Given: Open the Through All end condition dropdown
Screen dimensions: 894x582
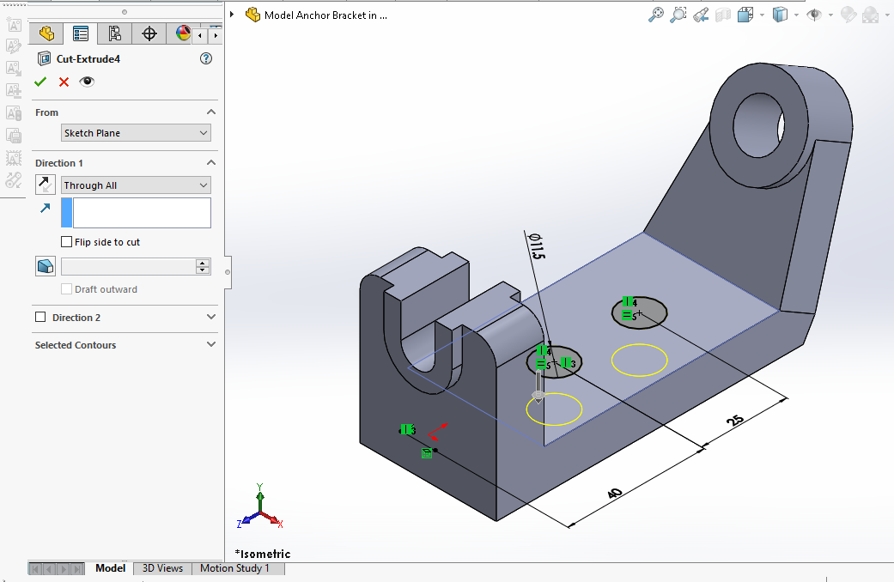Looking at the screenshot, I should (136, 185).
